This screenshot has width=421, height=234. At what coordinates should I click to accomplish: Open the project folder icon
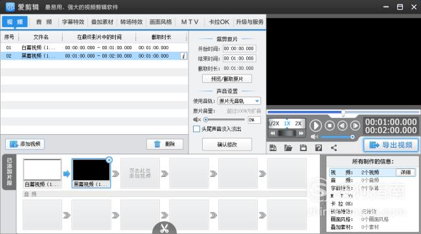click(288, 148)
